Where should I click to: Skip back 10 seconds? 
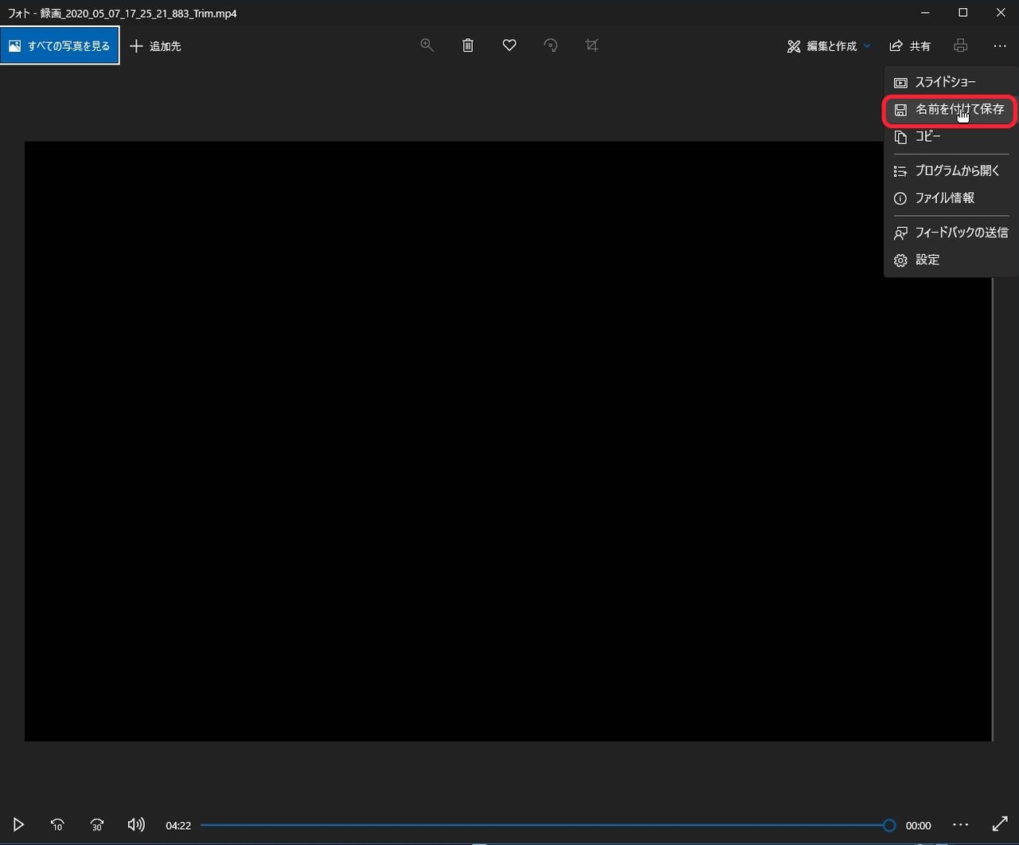click(x=57, y=825)
